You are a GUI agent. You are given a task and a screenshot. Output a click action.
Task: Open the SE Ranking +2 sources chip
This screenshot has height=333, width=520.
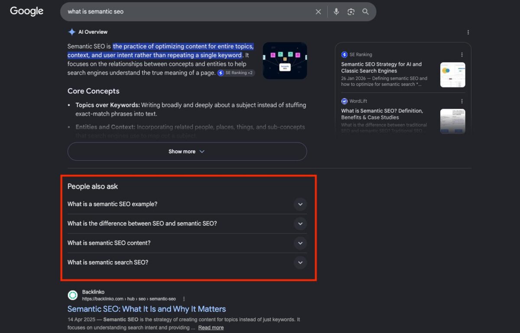236,73
